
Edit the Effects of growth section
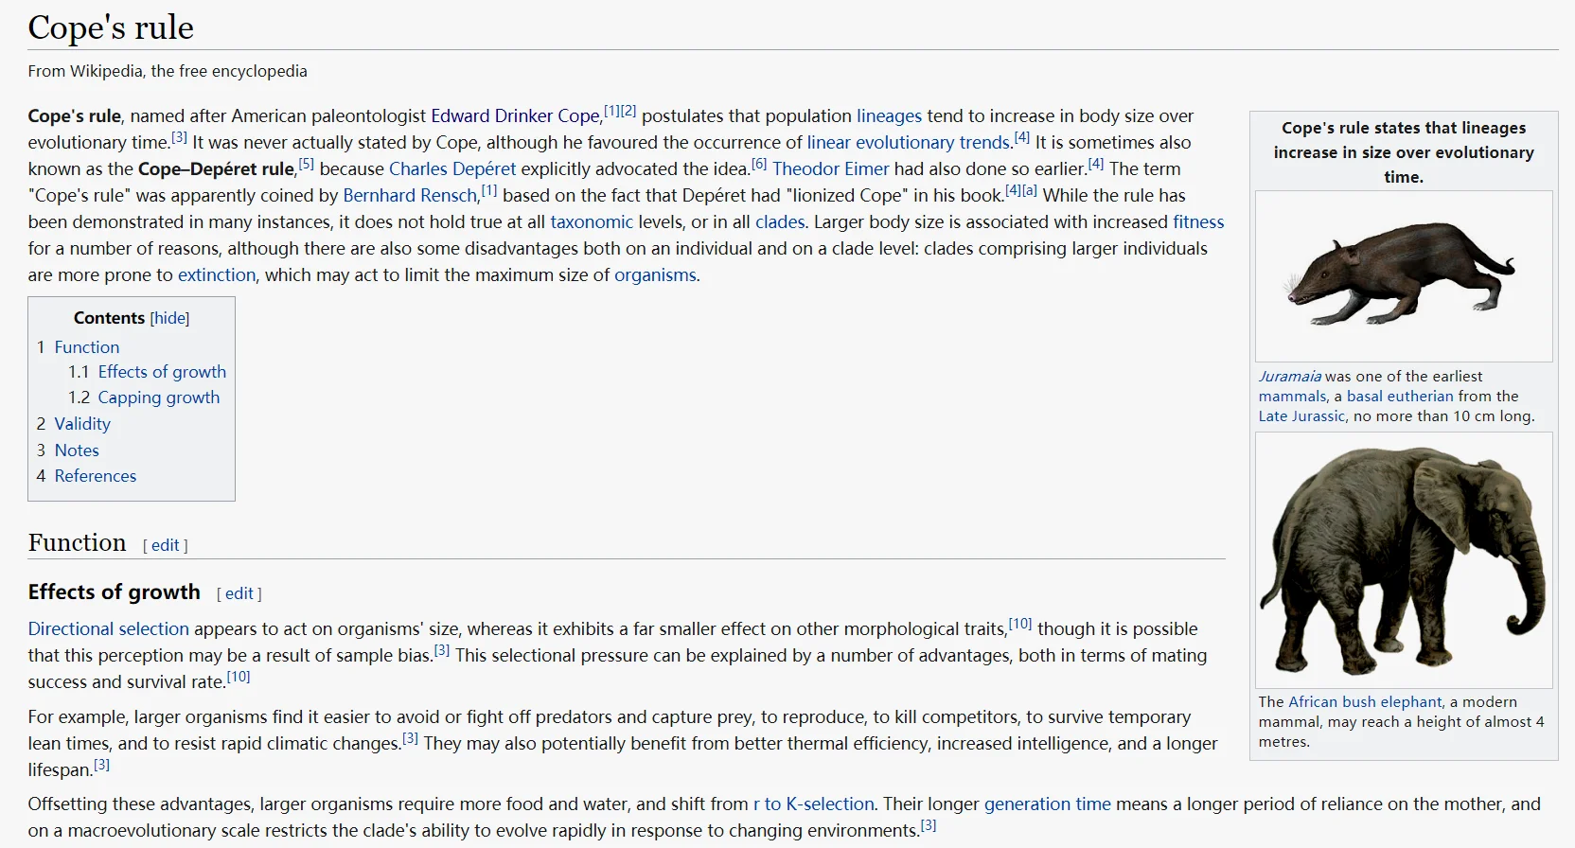pyautogui.click(x=239, y=593)
